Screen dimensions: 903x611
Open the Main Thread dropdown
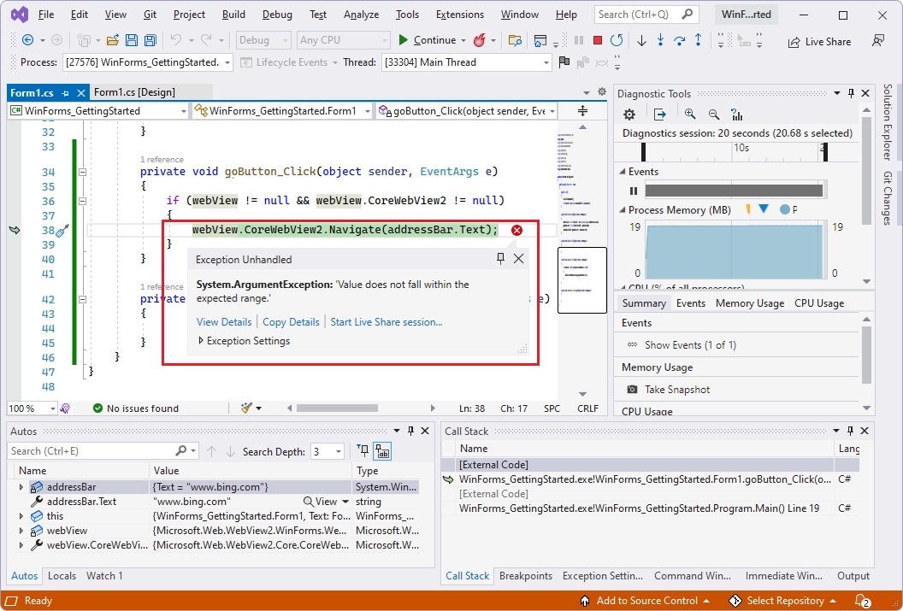546,62
